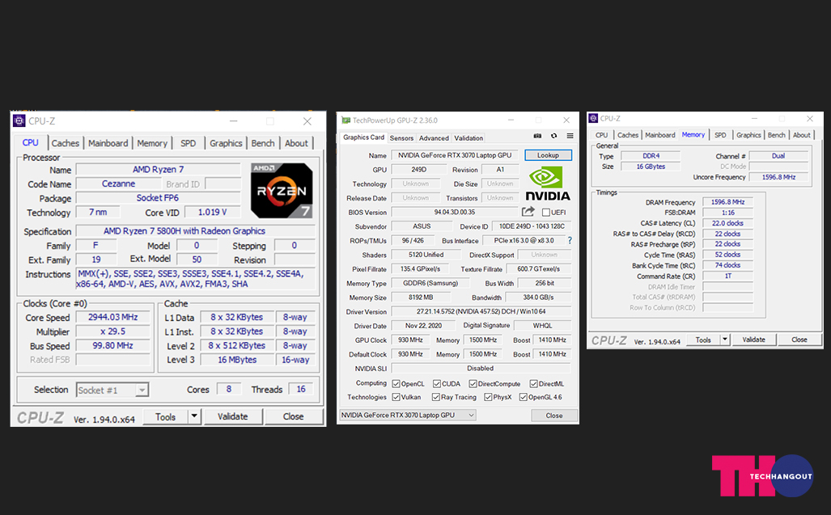The height and width of the screenshot is (515, 831).
Task: Click the Code Name value "Cezanne"
Action: point(119,184)
